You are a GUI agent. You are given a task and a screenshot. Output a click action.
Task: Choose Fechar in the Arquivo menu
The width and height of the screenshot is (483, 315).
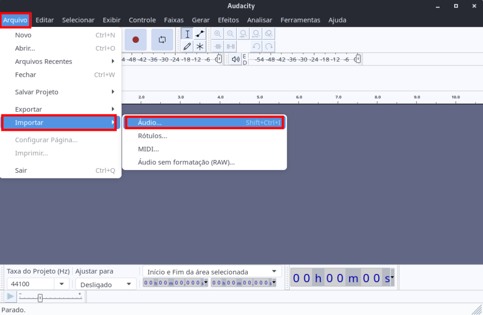(61, 75)
